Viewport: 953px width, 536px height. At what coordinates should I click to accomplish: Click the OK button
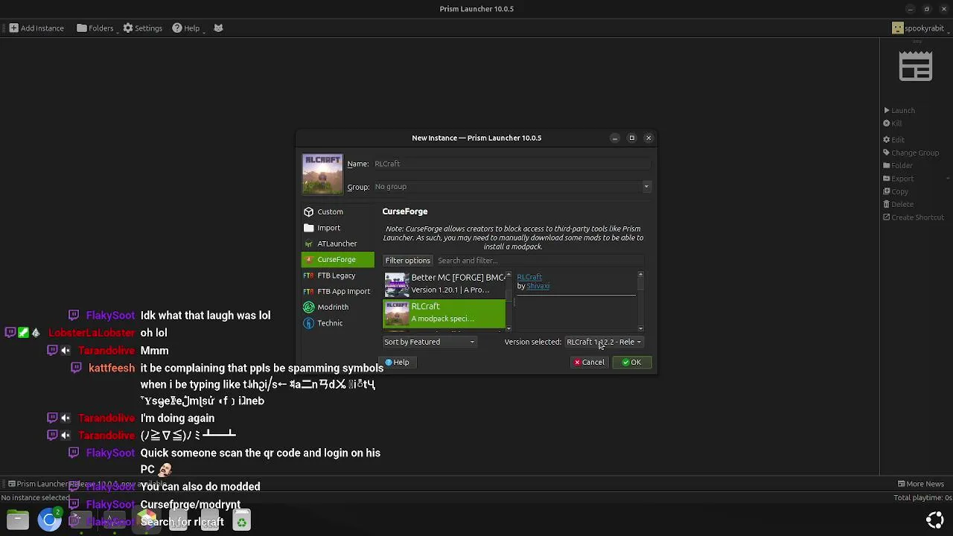(631, 363)
